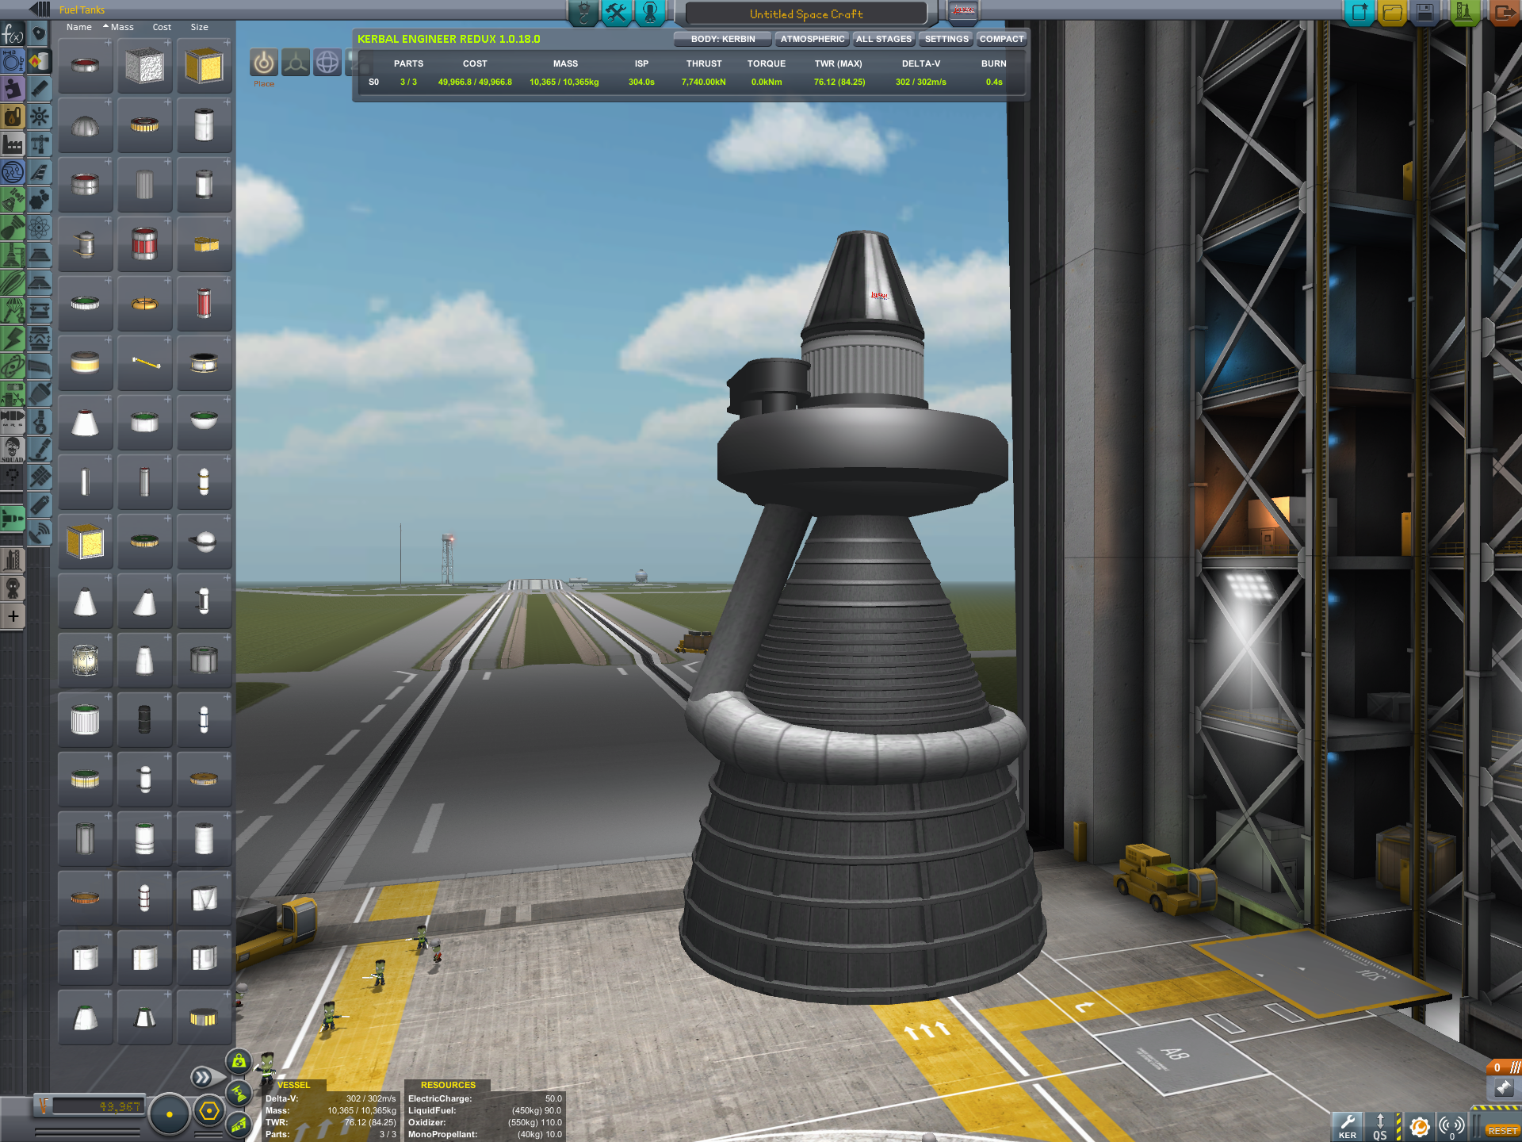Toggle the Center of Thrust indicator
The height and width of the screenshot is (1142, 1522).
pyautogui.click(x=239, y=1093)
